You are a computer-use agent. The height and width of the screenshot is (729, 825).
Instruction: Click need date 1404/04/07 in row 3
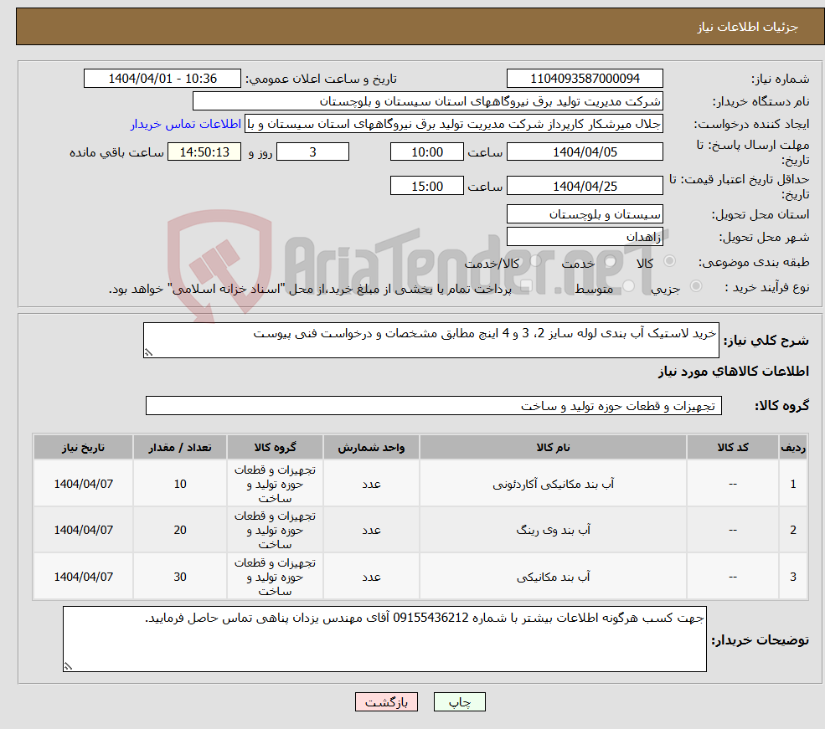click(83, 578)
